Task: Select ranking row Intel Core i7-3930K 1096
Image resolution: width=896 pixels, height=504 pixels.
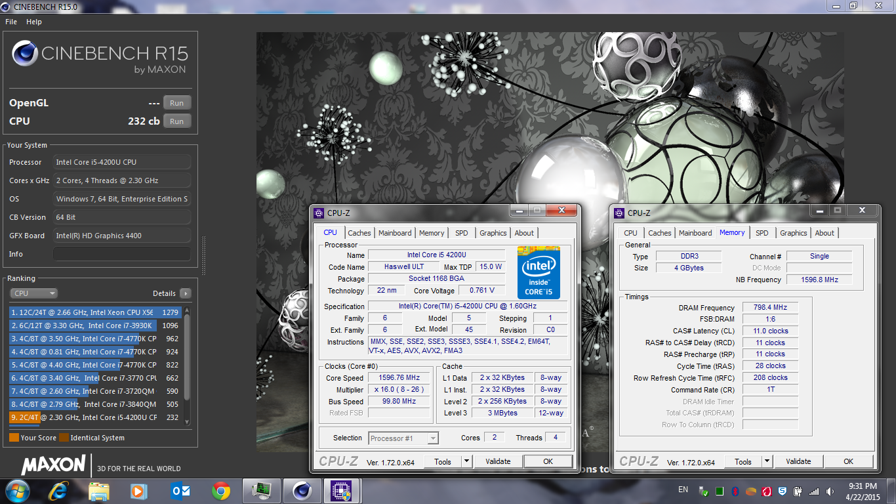Action: click(96, 325)
